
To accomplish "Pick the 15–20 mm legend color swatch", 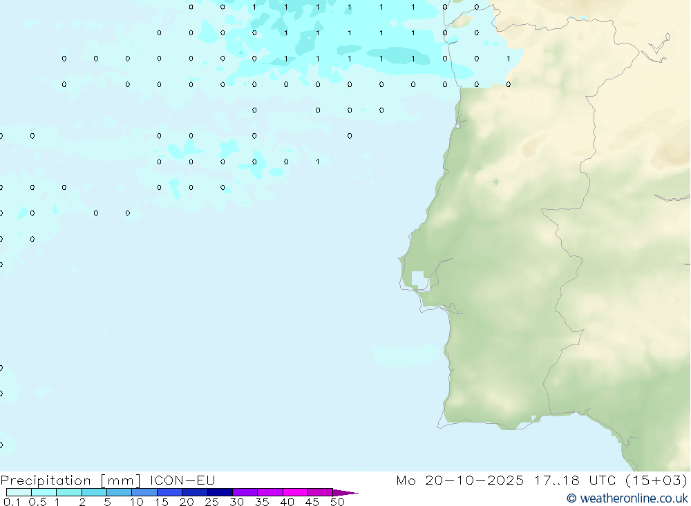I will click(169, 492).
